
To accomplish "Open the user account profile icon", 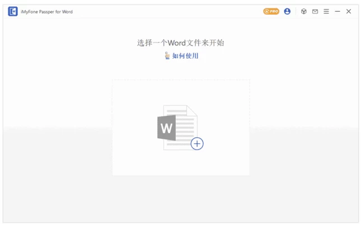I will point(287,11).
